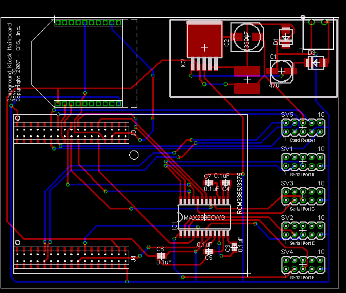Click the J3 dual-row header connector
Viewport: 346px width, 293px height.
[72, 132]
